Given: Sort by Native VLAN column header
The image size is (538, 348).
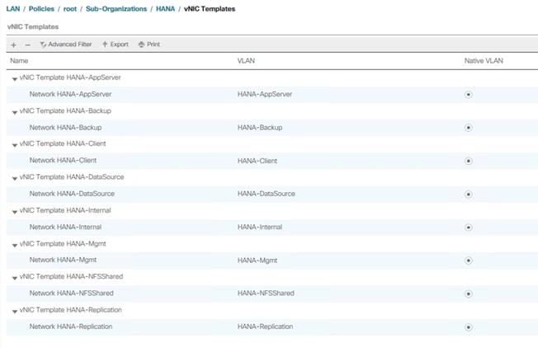Looking at the screenshot, I should [484, 61].
